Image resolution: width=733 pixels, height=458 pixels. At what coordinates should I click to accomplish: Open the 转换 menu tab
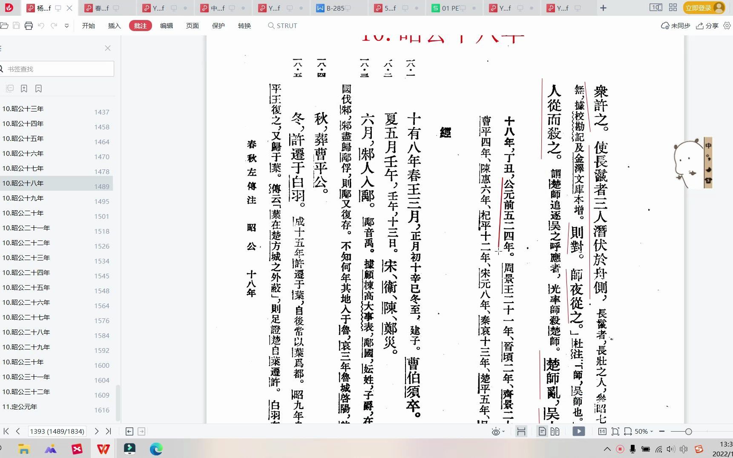(x=244, y=26)
